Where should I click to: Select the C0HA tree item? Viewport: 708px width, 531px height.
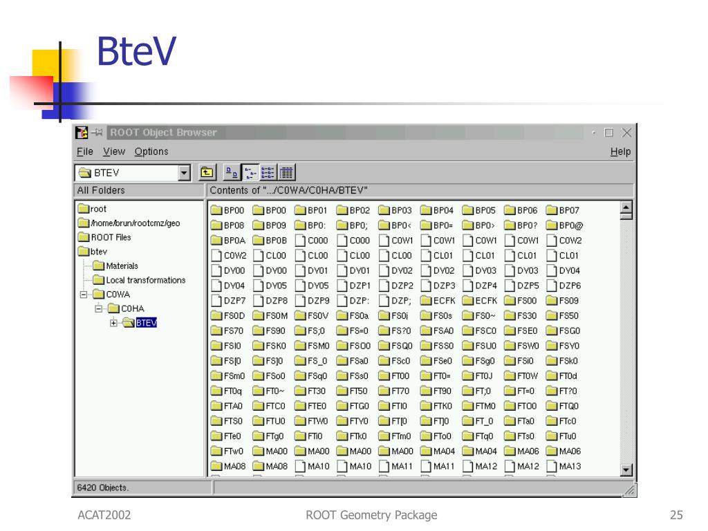127,309
